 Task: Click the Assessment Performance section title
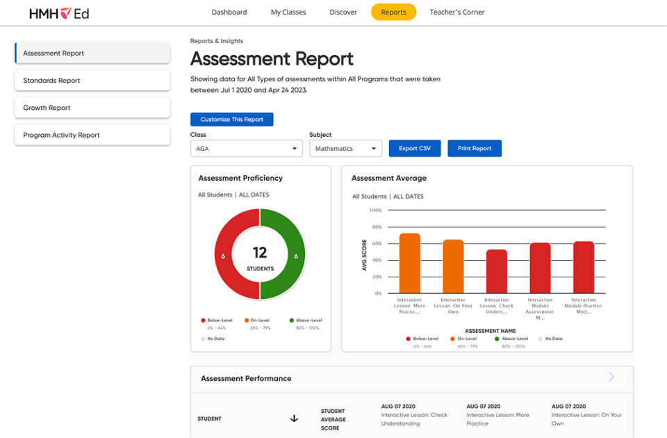[x=246, y=378]
